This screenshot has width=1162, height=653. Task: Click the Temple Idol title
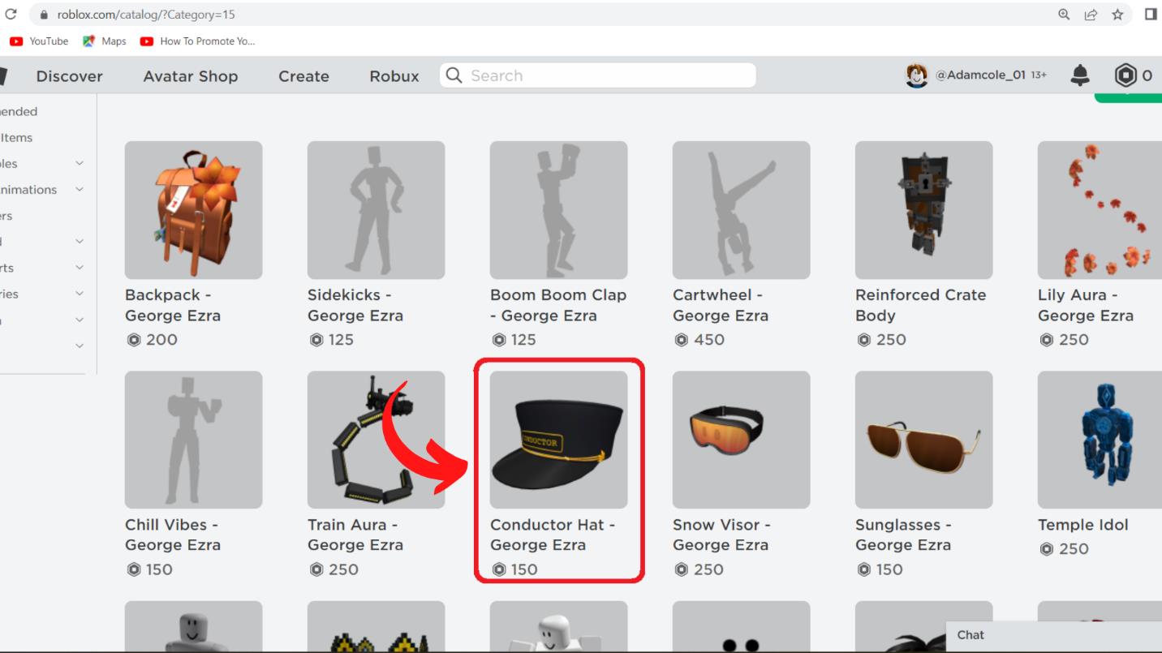click(1083, 525)
